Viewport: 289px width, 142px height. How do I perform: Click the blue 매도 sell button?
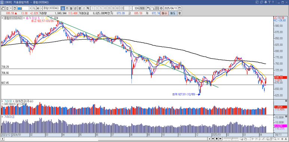click(173, 13)
